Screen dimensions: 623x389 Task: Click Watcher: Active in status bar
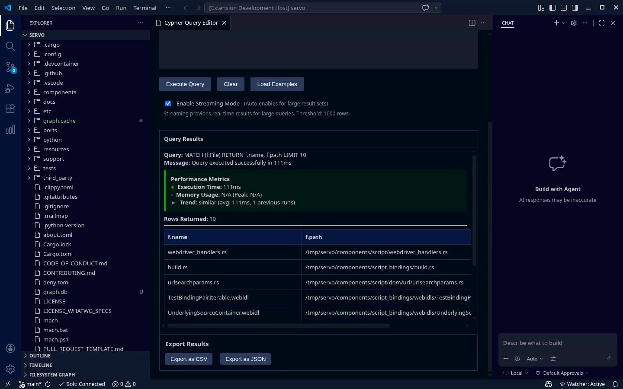tap(582, 384)
